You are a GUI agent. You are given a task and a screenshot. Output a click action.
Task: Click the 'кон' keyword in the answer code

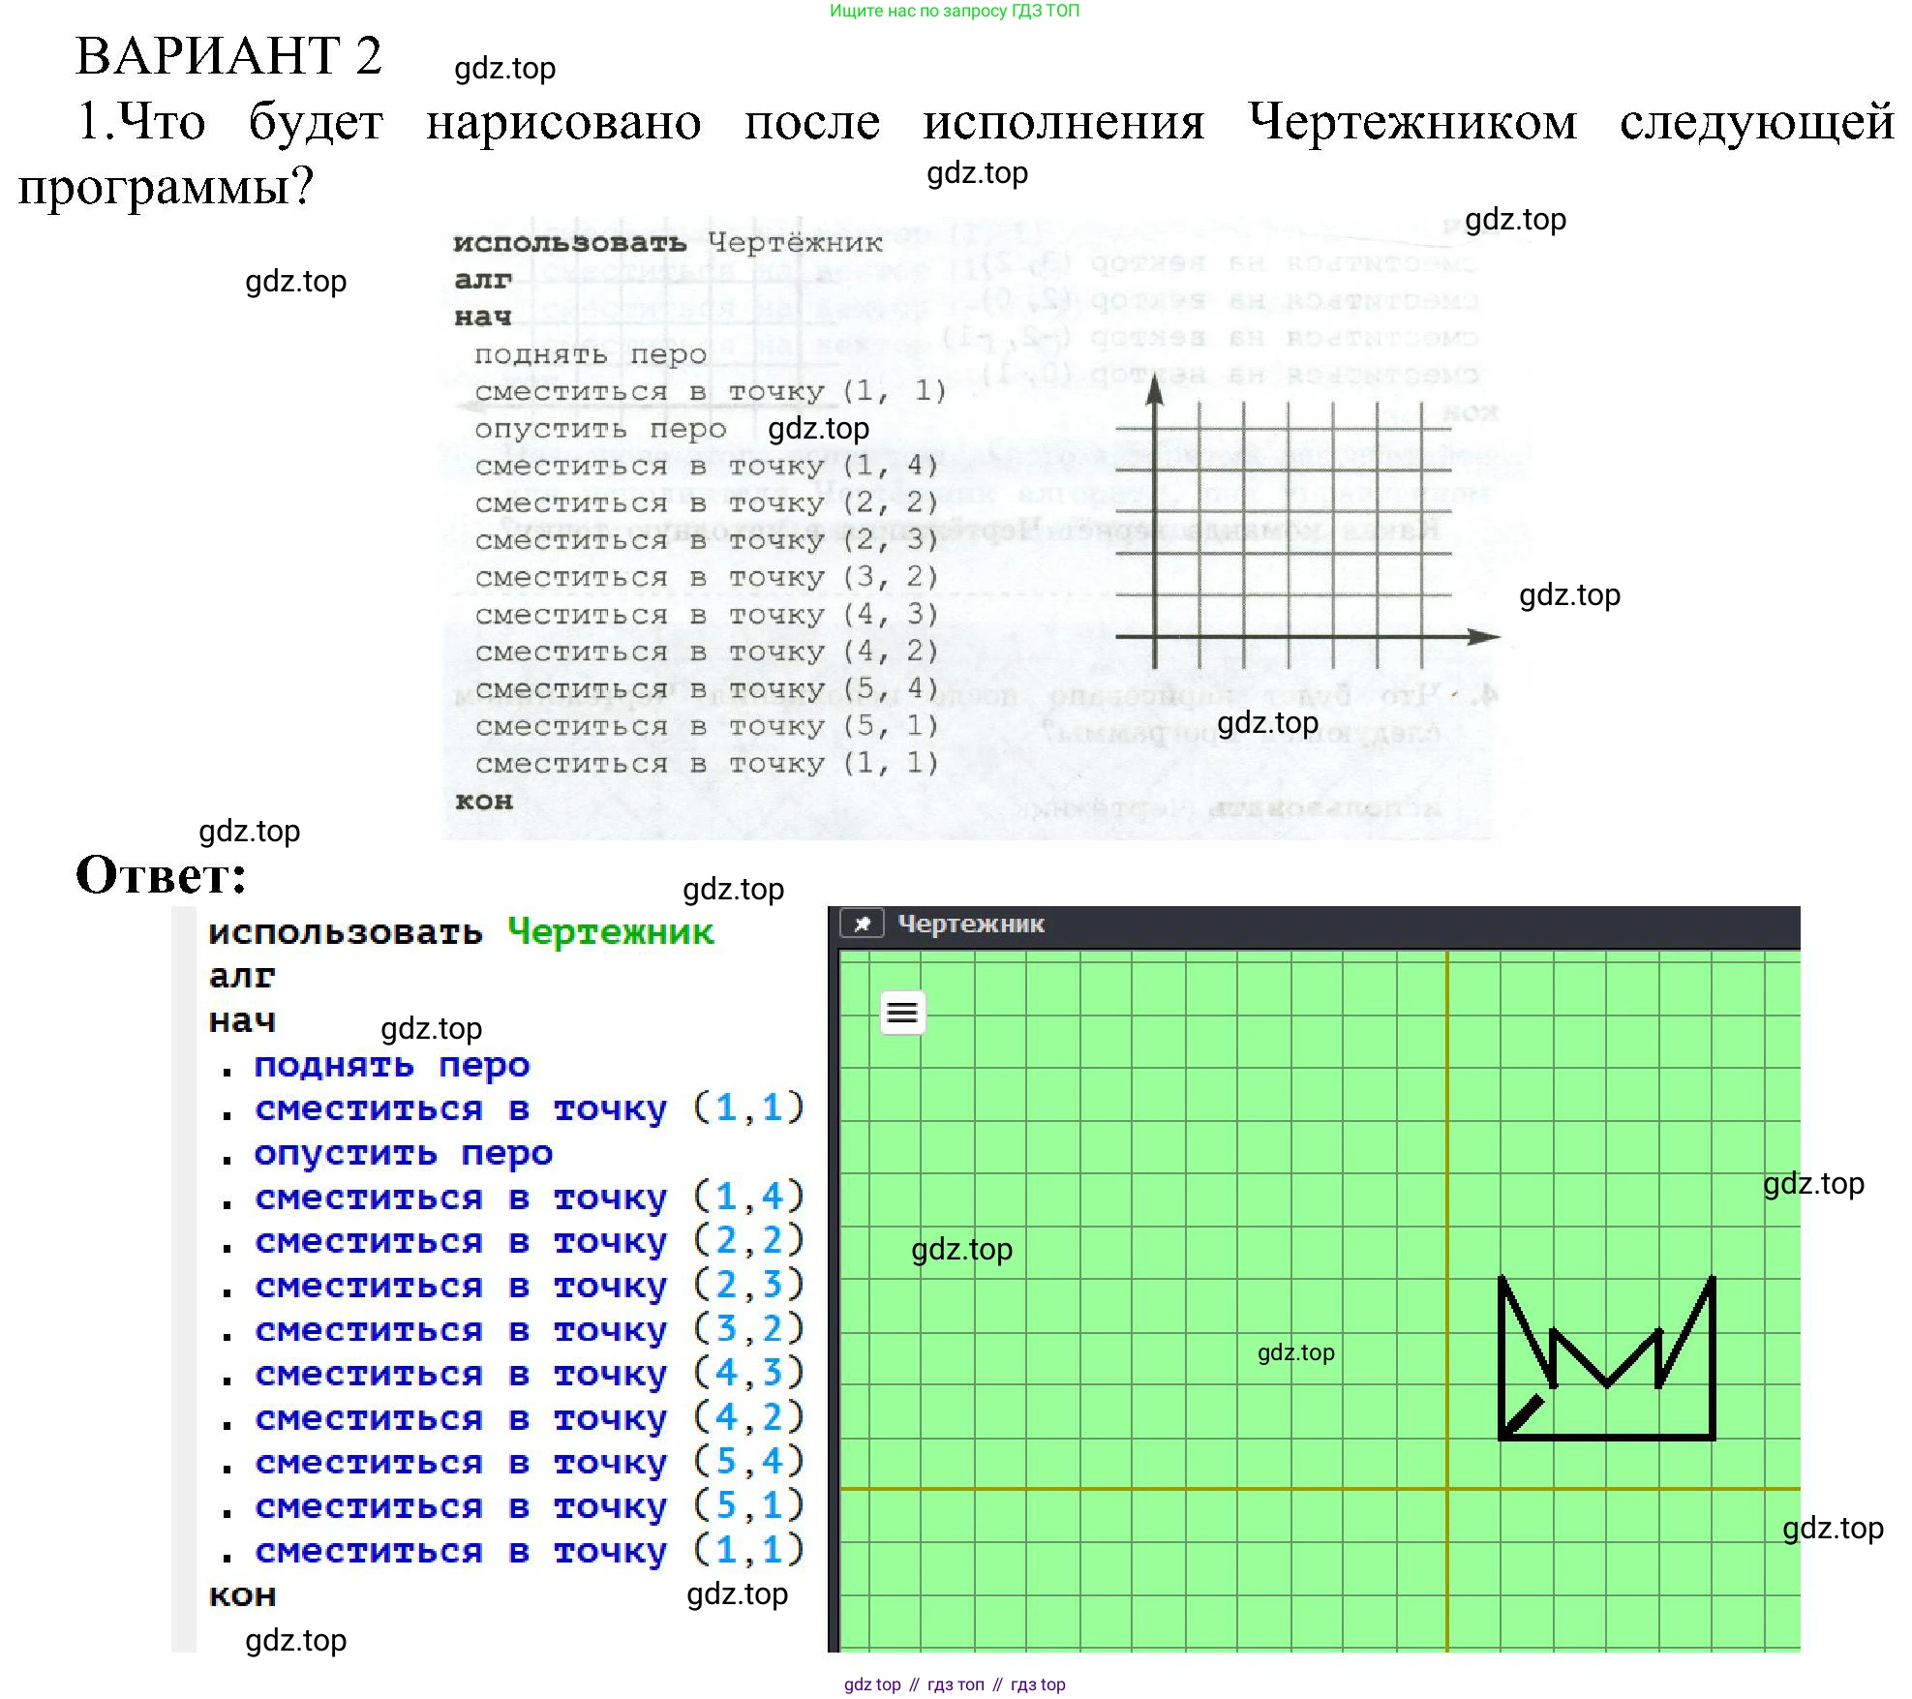pos(242,1595)
